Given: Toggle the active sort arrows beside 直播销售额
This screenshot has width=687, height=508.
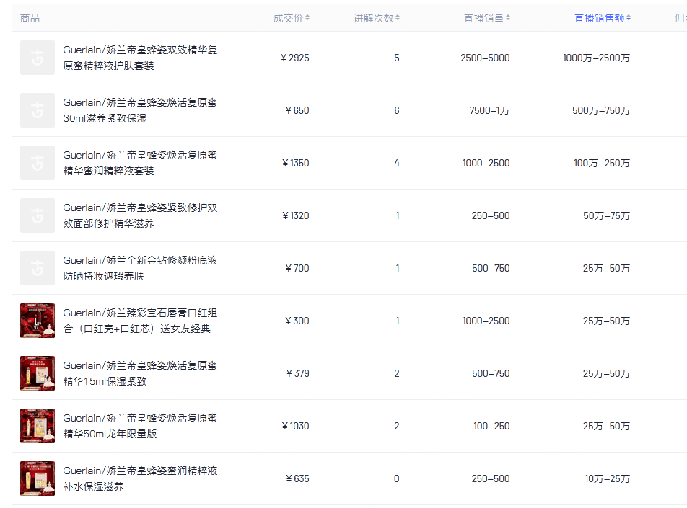Looking at the screenshot, I should [x=629, y=18].
